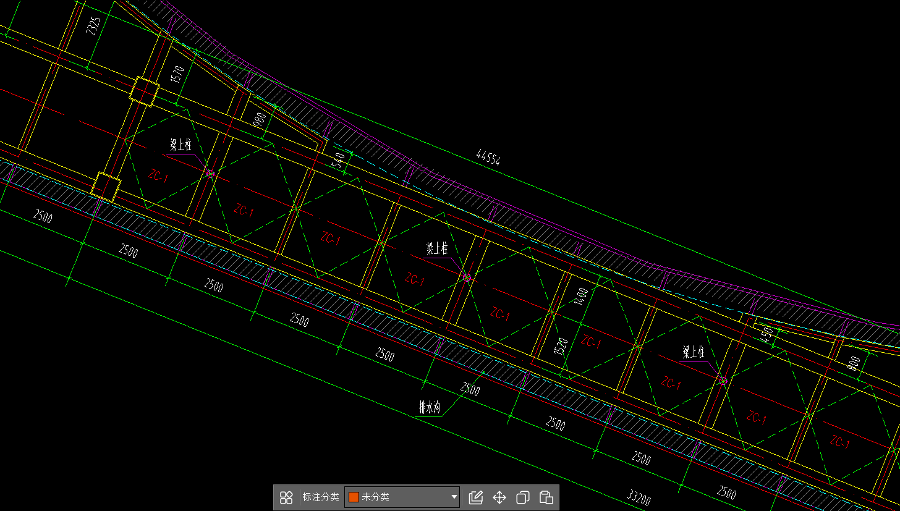Click the paste annotation icon

click(546, 497)
